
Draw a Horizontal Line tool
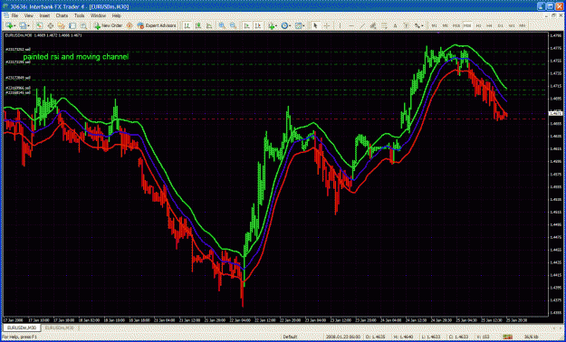(x=351, y=25)
